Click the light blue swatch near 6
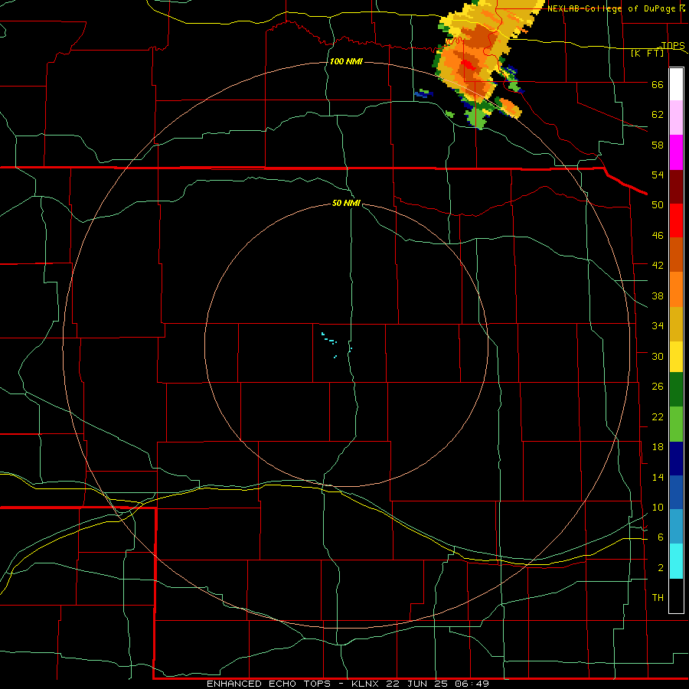Viewport: 689px width, 689px height. click(x=676, y=527)
